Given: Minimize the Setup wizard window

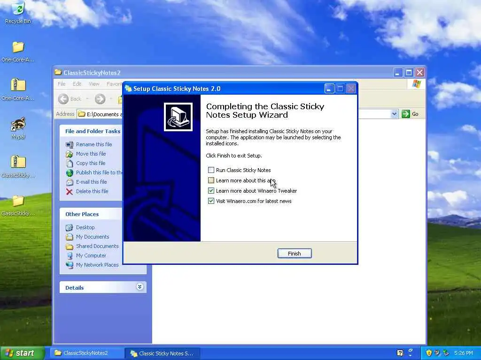Looking at the screenshot, I should 329,89.
